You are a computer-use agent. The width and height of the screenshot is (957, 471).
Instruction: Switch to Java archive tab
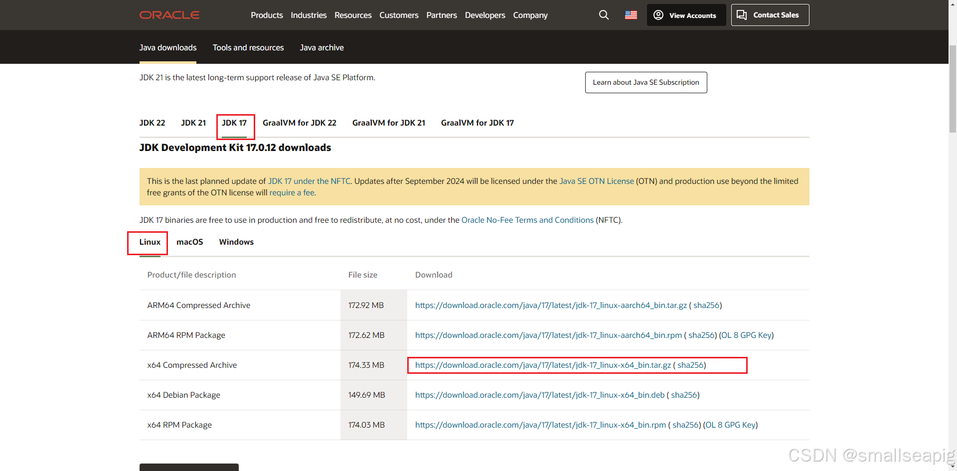pos(321,47)
